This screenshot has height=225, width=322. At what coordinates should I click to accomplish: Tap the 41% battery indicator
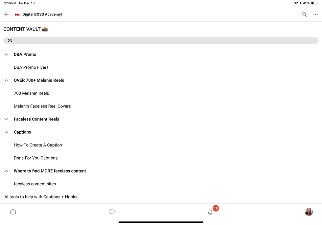click(310, 3)
